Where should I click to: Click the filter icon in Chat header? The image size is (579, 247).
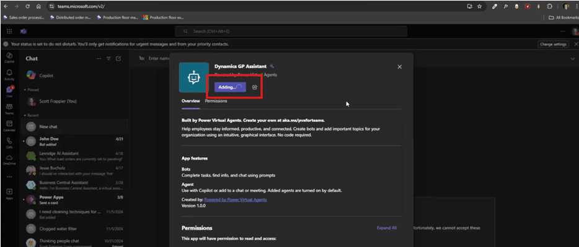tap(108, 59)
